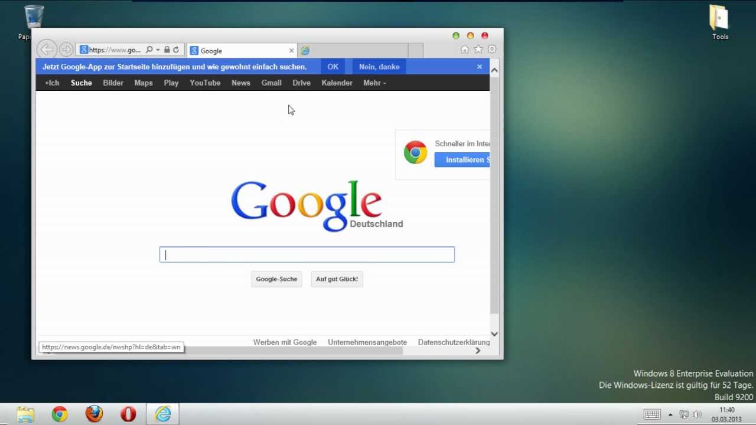Click the vertical scrollbar thumb
The image size is (756, 425).
pos(494,195)
